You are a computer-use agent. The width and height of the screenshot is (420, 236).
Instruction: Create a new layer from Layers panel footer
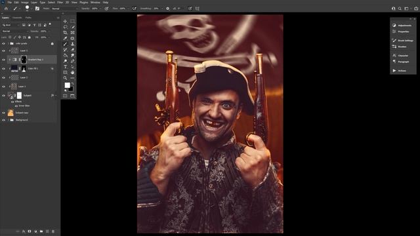[47, 231]
